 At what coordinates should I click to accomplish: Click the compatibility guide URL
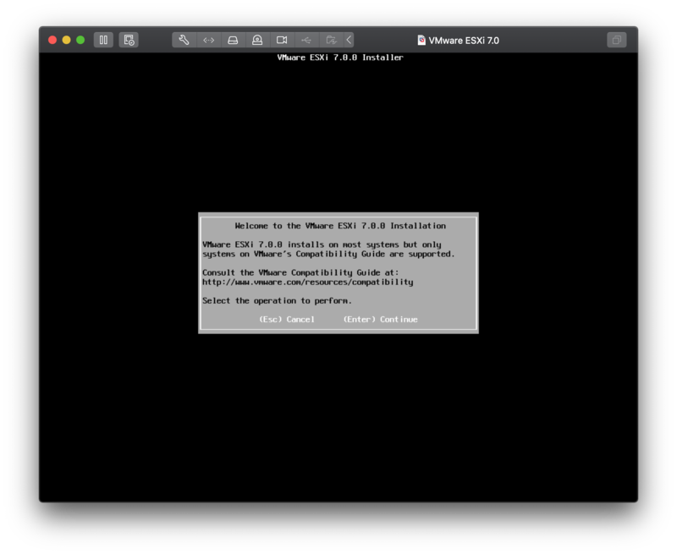click(x=308, y=282)
